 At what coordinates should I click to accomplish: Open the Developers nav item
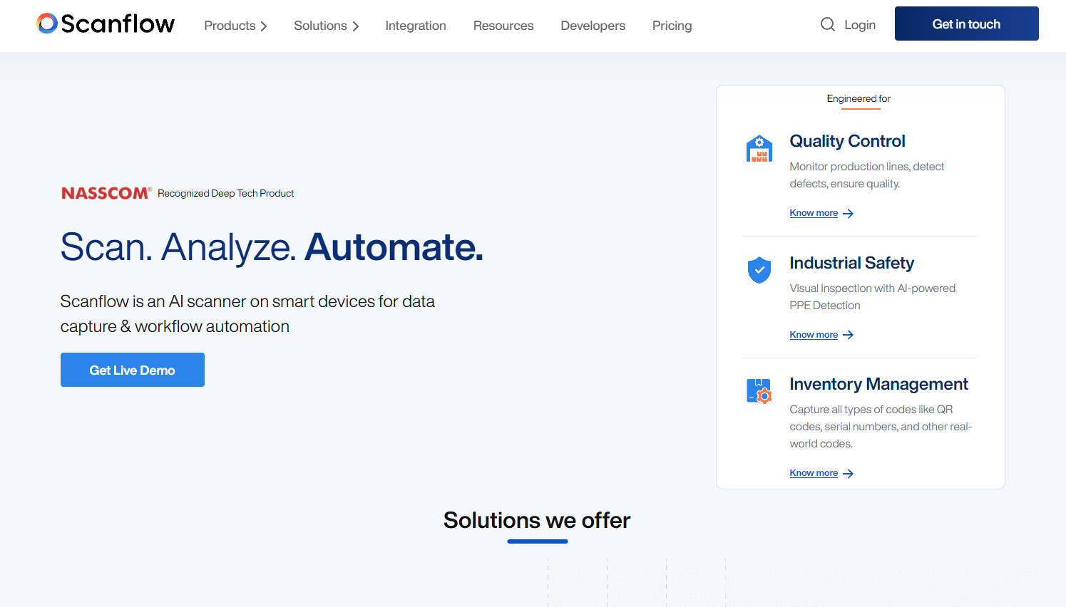pyautogui.click(x=593, y=26)
